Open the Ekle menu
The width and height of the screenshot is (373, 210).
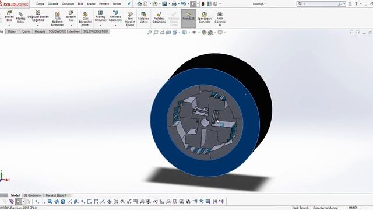point(80,4)
